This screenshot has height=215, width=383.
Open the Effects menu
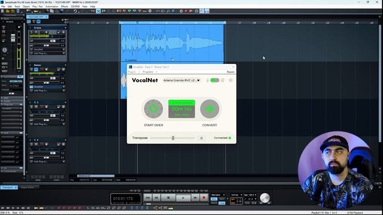65,7
